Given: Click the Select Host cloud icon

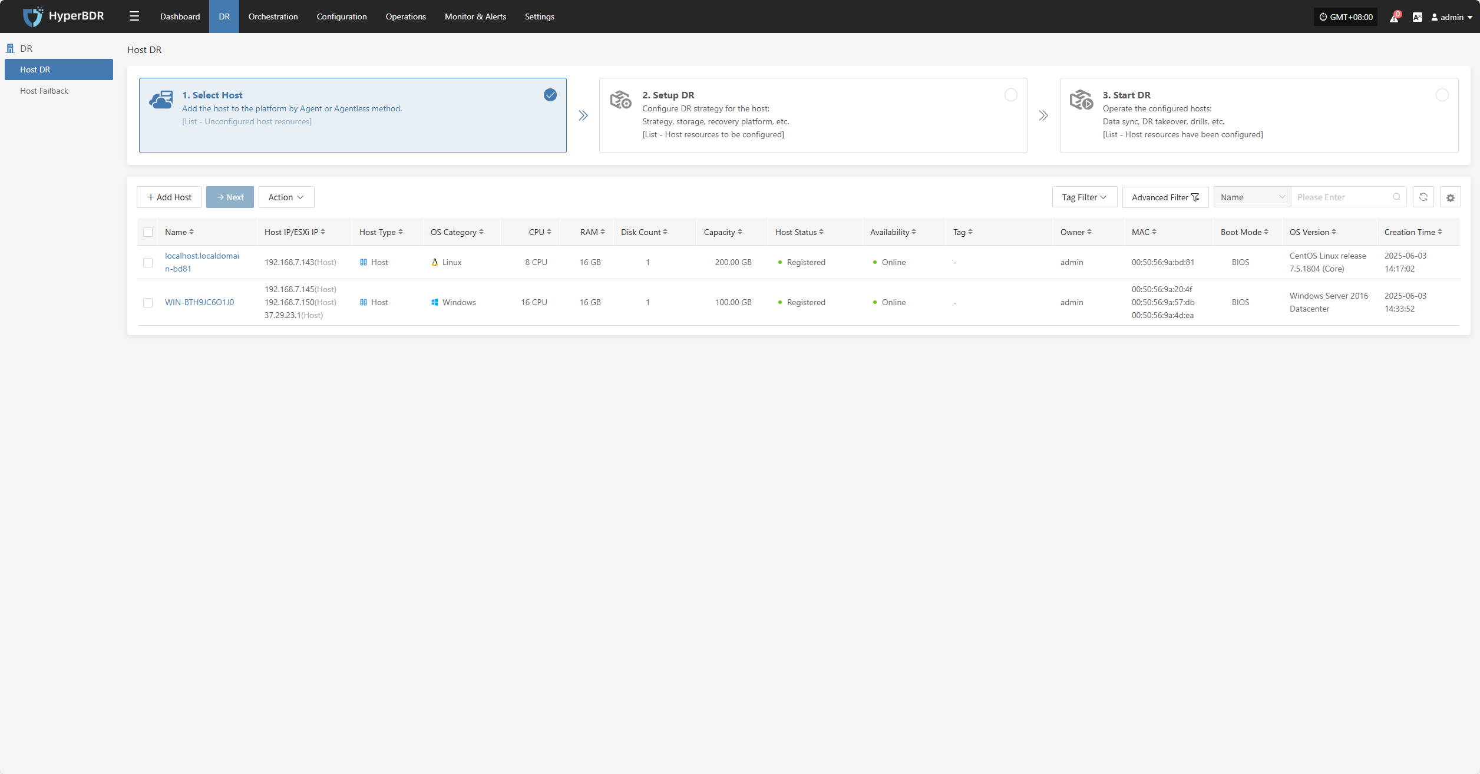Looking at the screenshot, I should click(161, 100).
